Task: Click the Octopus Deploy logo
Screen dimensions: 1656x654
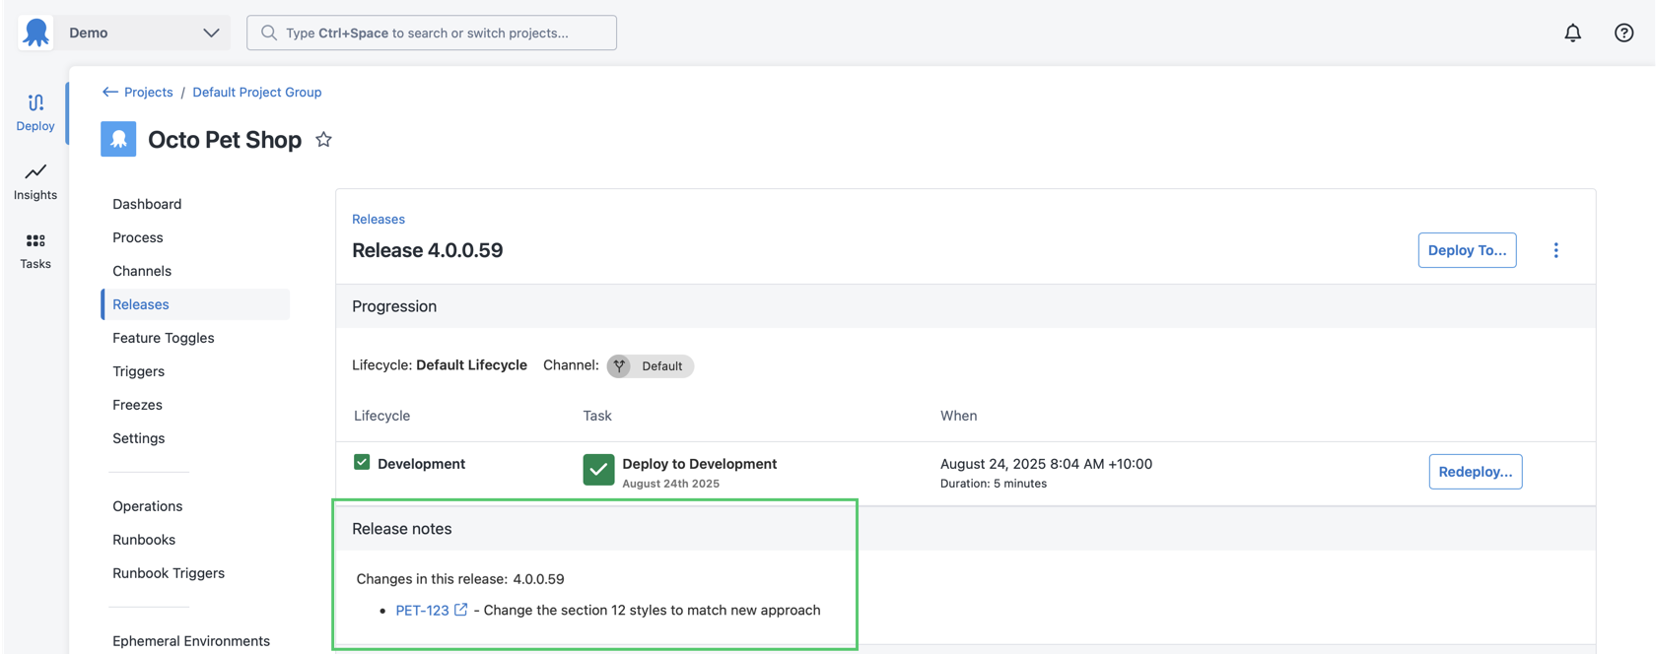Action: (36, 33)
